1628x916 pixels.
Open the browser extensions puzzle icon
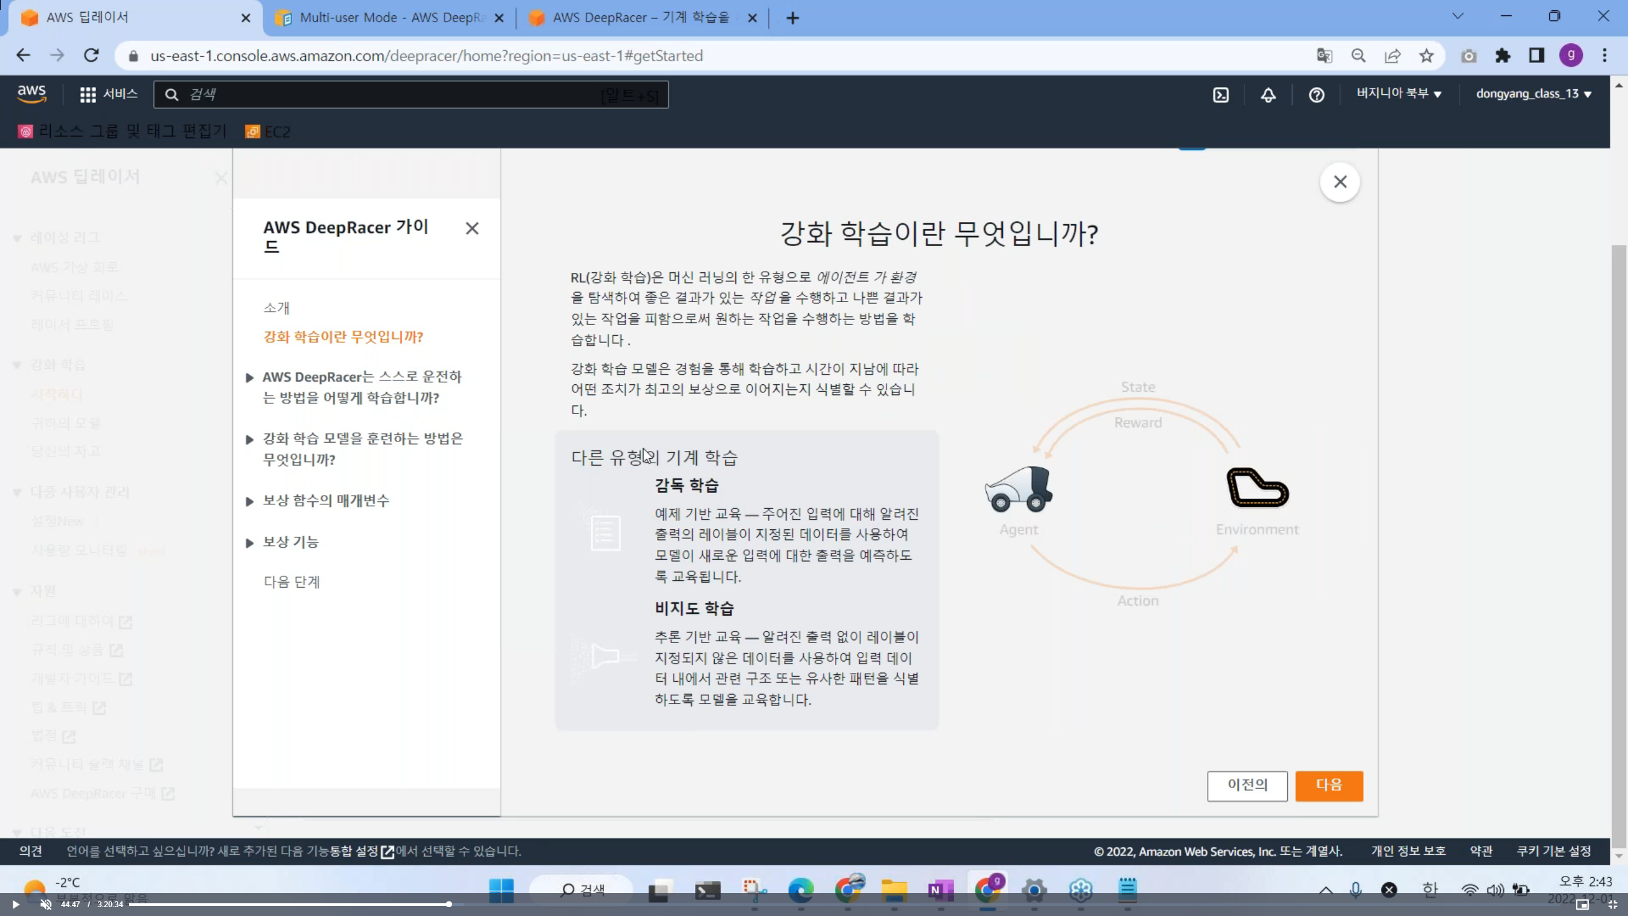[x=1503, y=56]
